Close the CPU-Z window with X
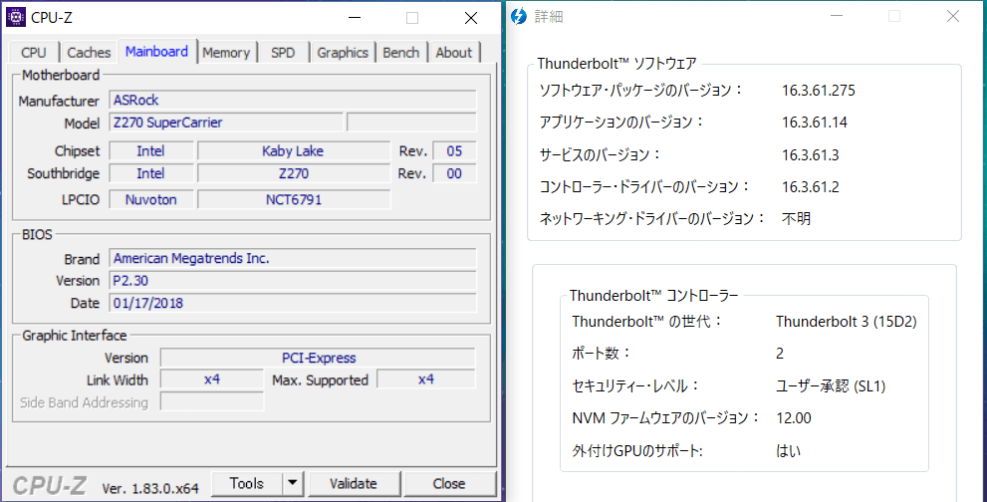 (471, 18)
